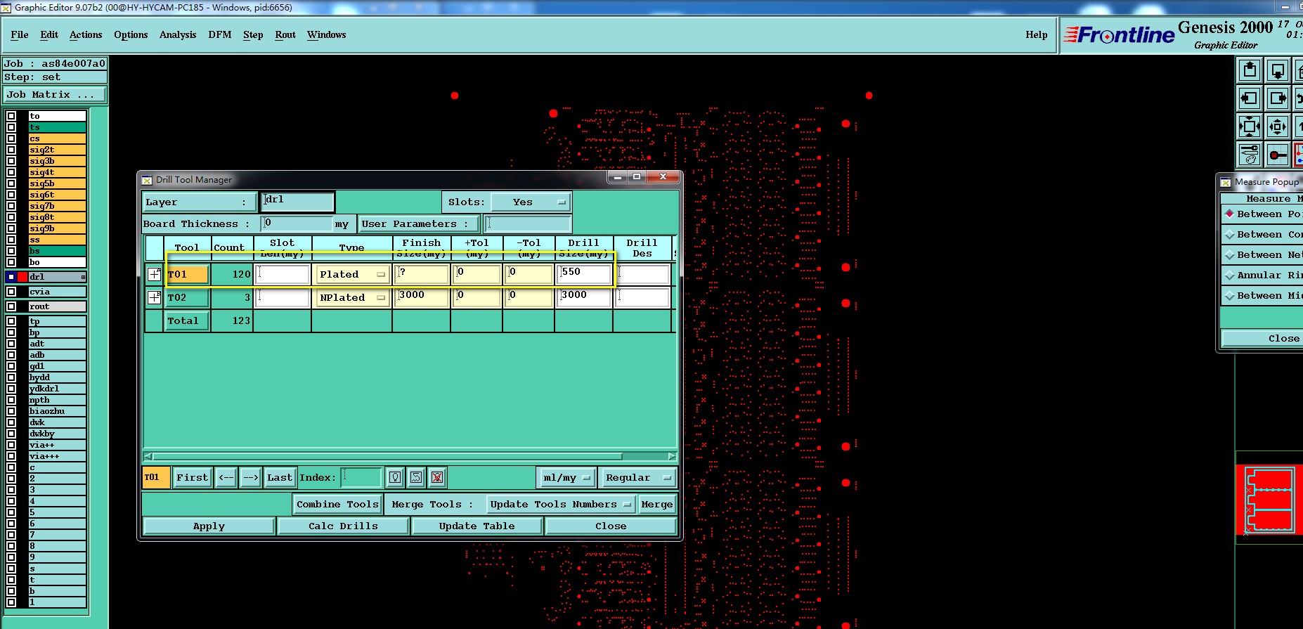Open the Rout menu
The image size is (1303, 629).
[x=285, y=34]
